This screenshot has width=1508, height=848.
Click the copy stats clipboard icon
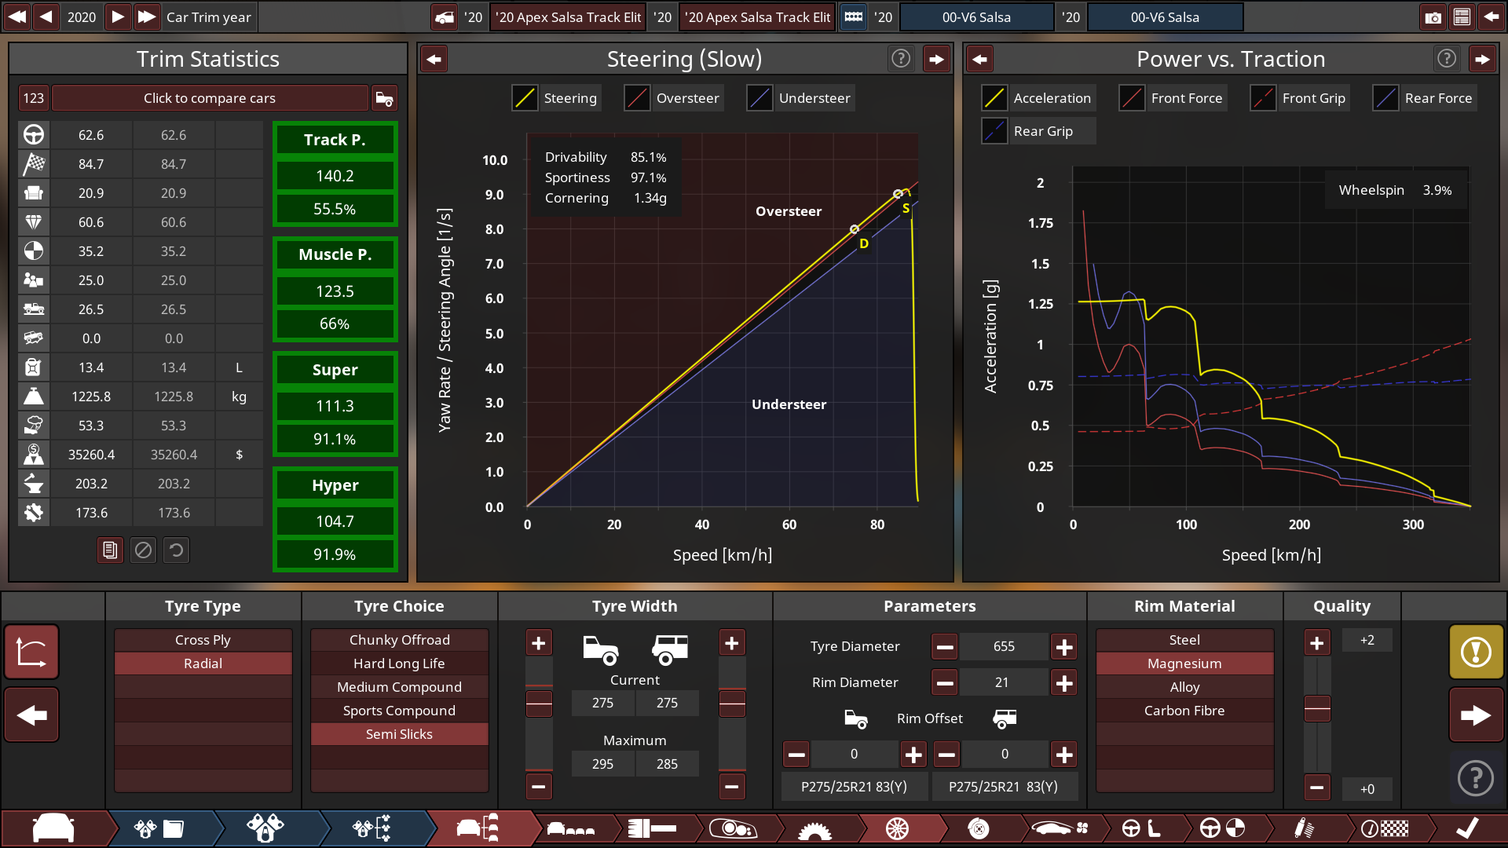pyautogui.click(x=110, y=550)
